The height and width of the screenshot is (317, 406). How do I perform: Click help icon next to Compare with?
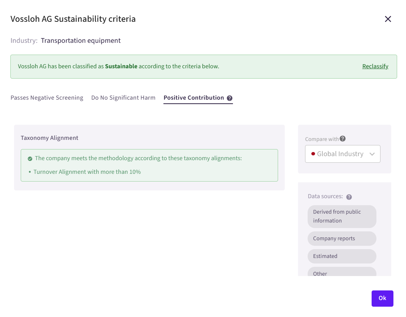point(342,139)
